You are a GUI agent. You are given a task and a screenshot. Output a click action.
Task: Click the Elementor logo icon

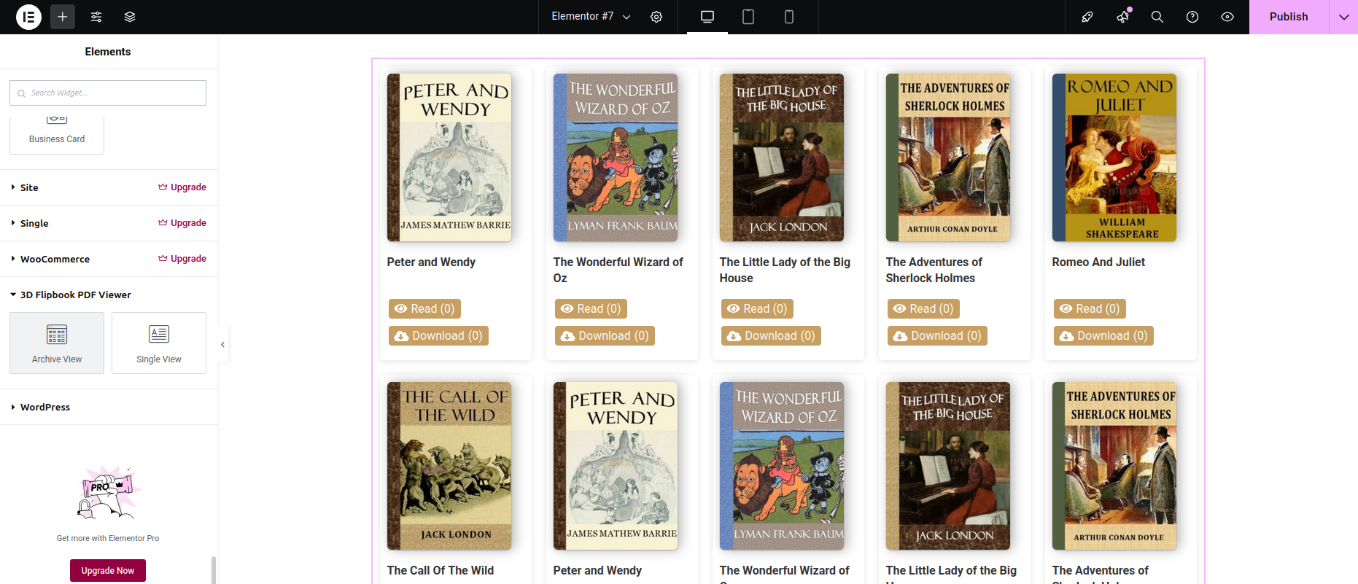(28, 17)
